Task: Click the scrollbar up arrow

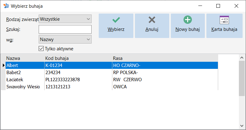Action: coord(242,58)
